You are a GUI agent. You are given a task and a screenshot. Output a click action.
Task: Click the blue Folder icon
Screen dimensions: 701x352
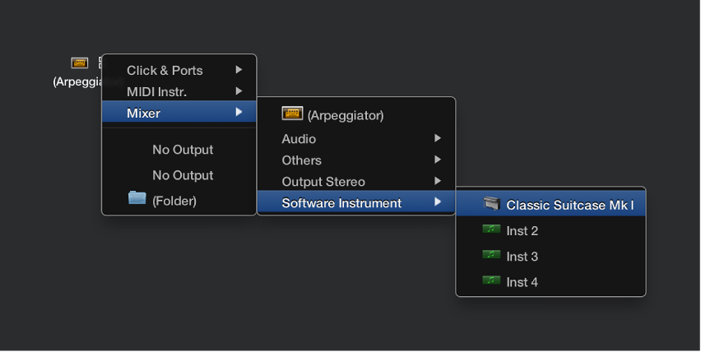(137, 197)
